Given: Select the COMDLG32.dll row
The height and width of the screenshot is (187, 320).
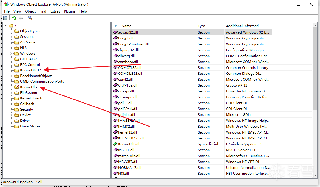Looking at the screenshot, I should tap(192, 73).
